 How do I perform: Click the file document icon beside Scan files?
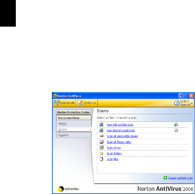point(101,159)
